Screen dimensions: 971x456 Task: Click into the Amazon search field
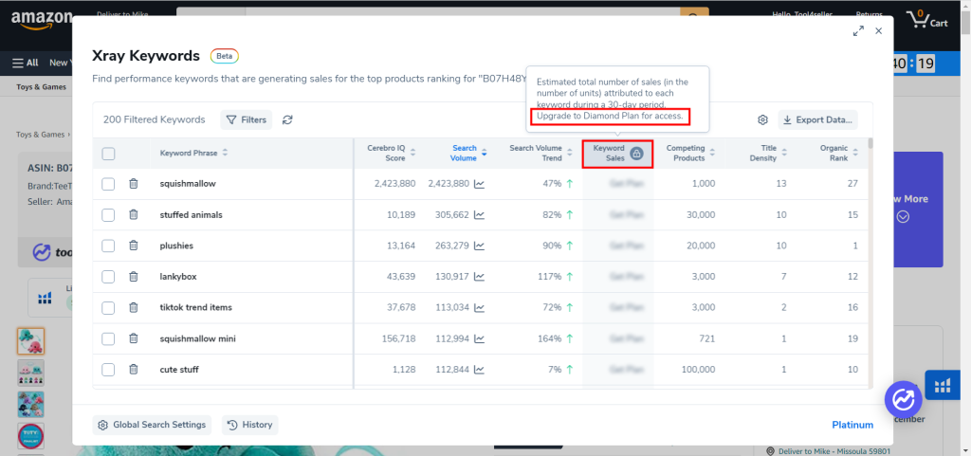(463, 11)
